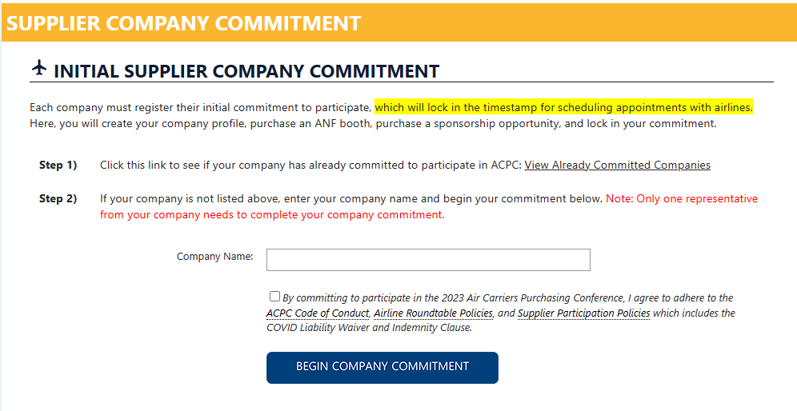The width and height of the screenshot is (797, 411).
Task: Click the Initial Supplier Company Commitment heading
Action: pos(246,71)
